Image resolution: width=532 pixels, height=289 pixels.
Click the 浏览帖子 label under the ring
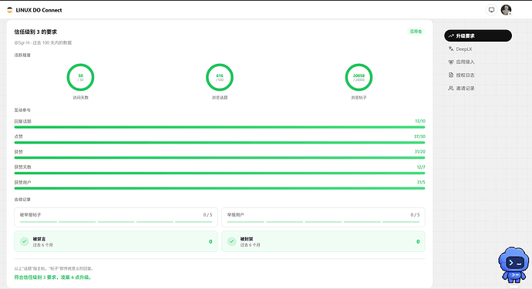pyautogui.click(x=359, y=97)
